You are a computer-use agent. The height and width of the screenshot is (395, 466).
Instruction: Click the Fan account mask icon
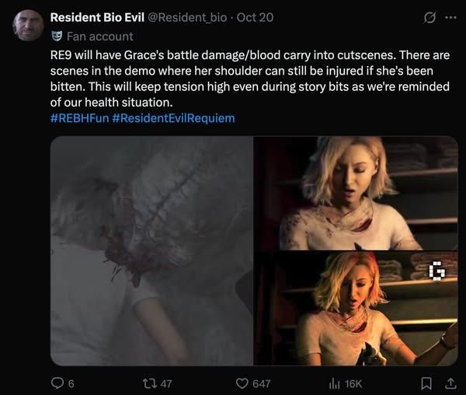[56, 37]
